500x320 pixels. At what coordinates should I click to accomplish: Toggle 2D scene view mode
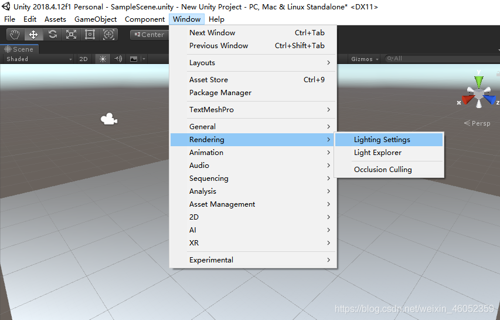83,59
